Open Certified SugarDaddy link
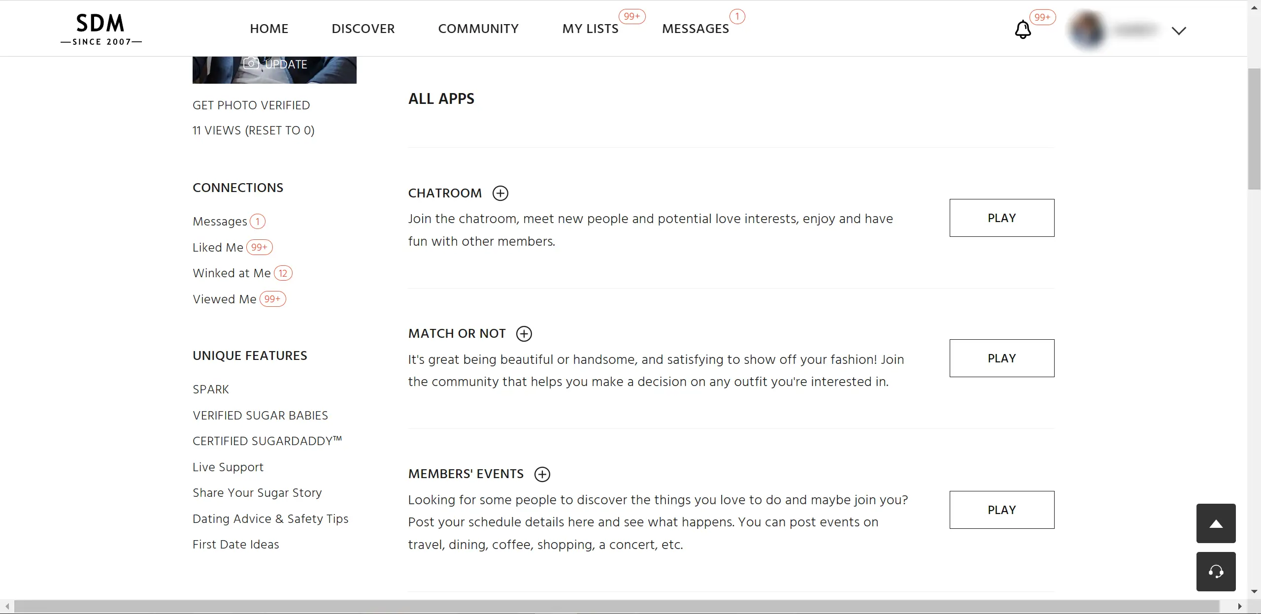This screenshot has width=1261, height=614. [x=267, y=441]
